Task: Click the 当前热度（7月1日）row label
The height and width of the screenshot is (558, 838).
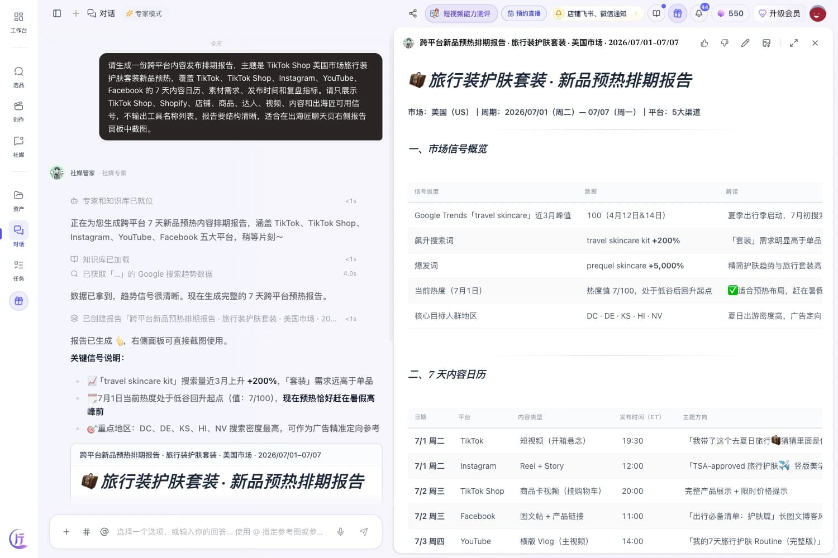Action: click(x=448, y=291)
